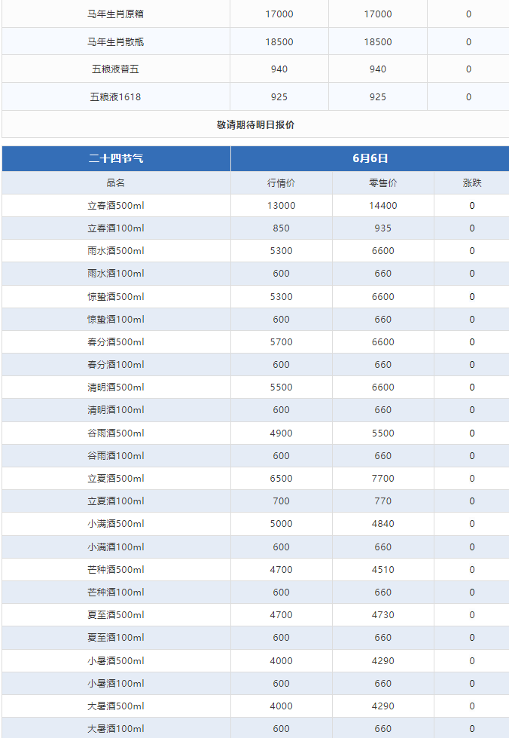The height and width of the screenshot is (738, 509).
Task: Click the 芒种酒100ml row name
Action: 116,593
